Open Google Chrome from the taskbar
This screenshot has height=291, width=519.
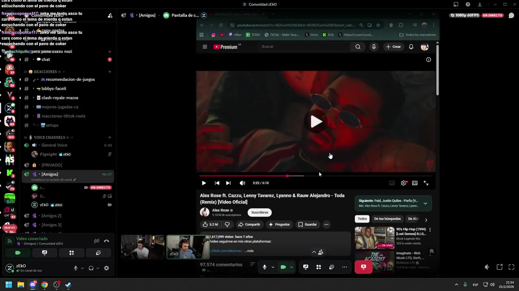pyautogui.click(x=45, y=285)
